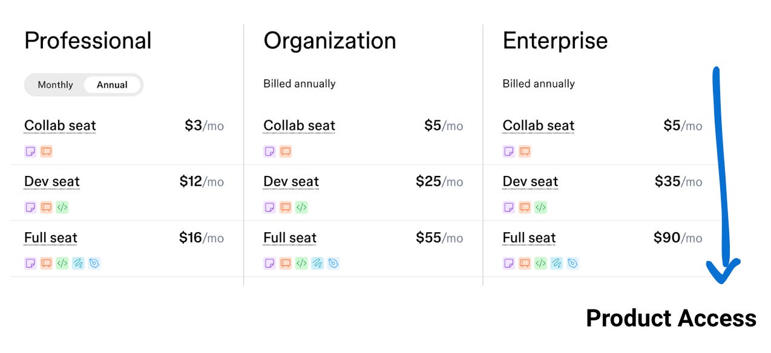Click purple sticky-note icon under Enterprise Dev seat
Image resolution: width=771 pixels, height=353 pixels.
click(508, 207)
